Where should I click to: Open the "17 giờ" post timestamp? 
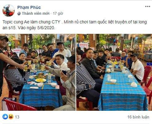point(58,14)
